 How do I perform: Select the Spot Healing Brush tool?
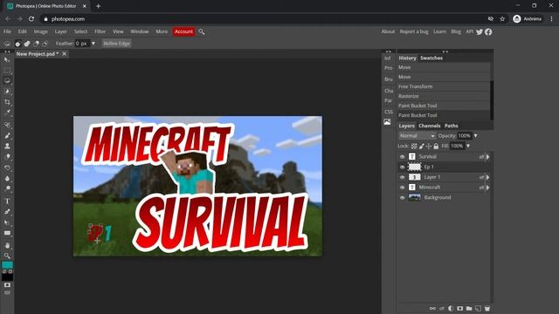tap(7, 125)
